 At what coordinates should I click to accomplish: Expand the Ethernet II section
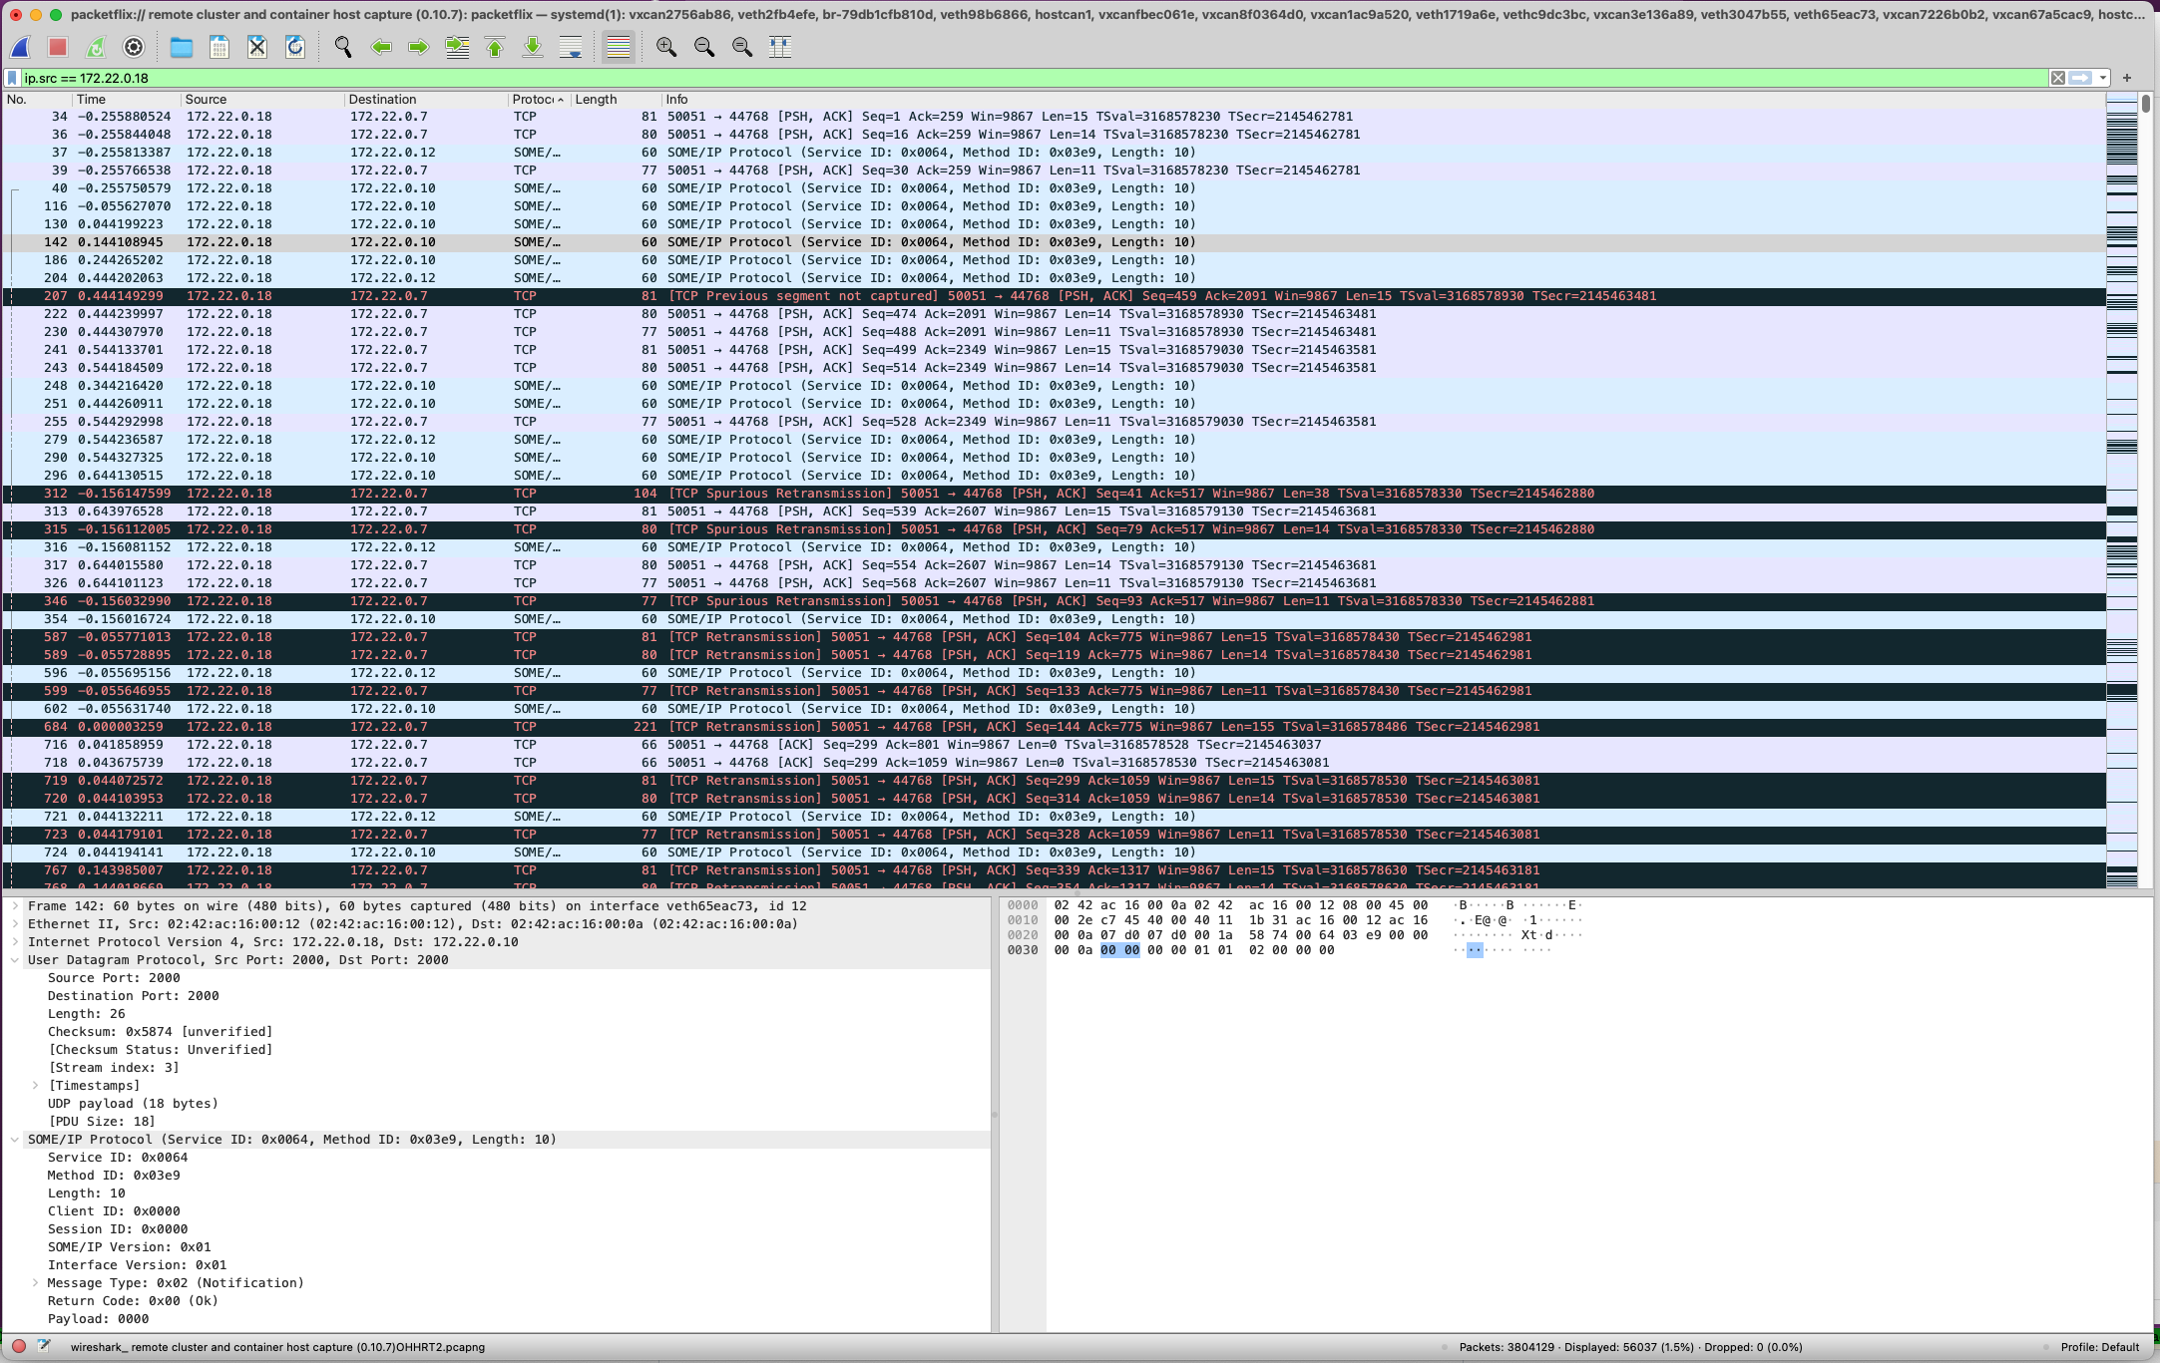pos(15,924)
